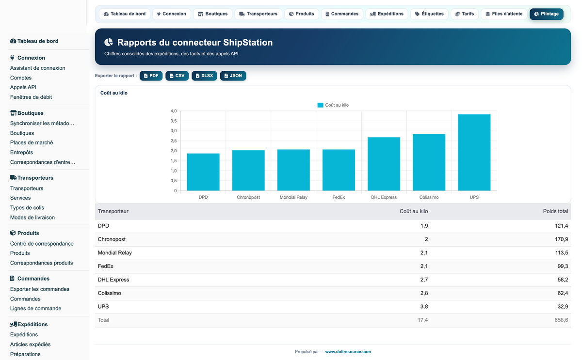582x360 pixels.
Task: Click the Transporteur column header
Action: [113, 211]
